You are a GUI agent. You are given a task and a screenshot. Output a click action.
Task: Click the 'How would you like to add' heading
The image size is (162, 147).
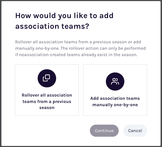[64, 16]
